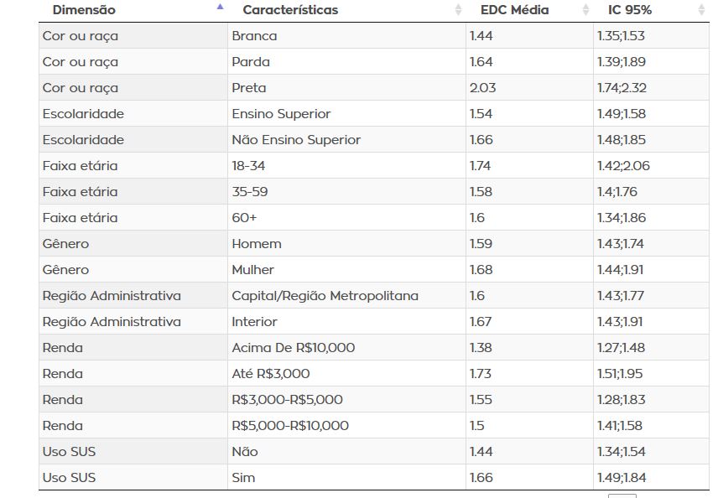
Task: Sort table by Características header label
Action: [290, 10]
